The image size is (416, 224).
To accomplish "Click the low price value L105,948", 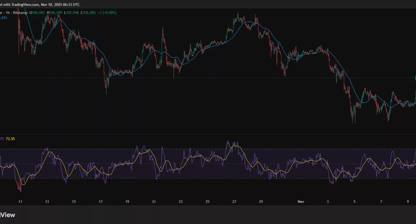I will click(x=71, y=13).
